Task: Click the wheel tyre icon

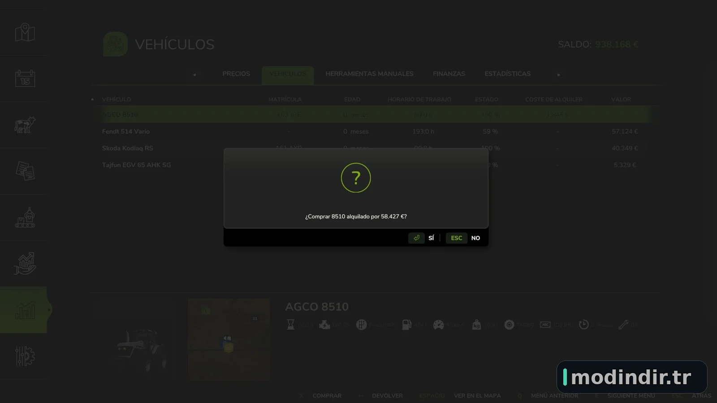Action: 509,325
